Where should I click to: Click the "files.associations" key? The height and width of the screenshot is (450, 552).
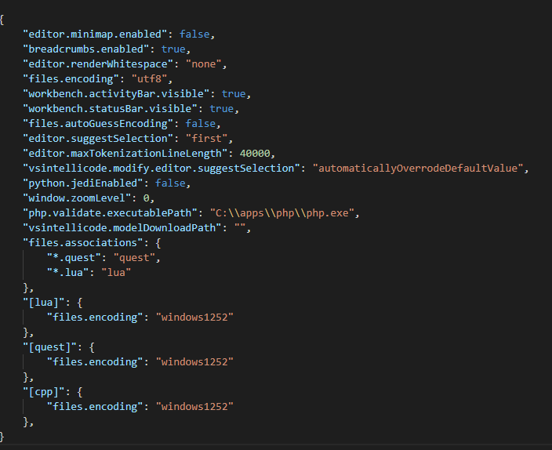tap(82, 242)
